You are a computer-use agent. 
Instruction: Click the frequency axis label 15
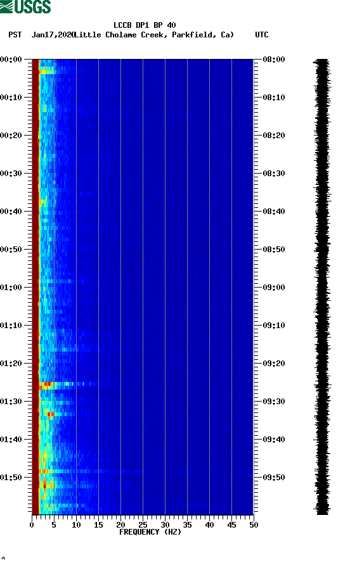coord(98,525)
